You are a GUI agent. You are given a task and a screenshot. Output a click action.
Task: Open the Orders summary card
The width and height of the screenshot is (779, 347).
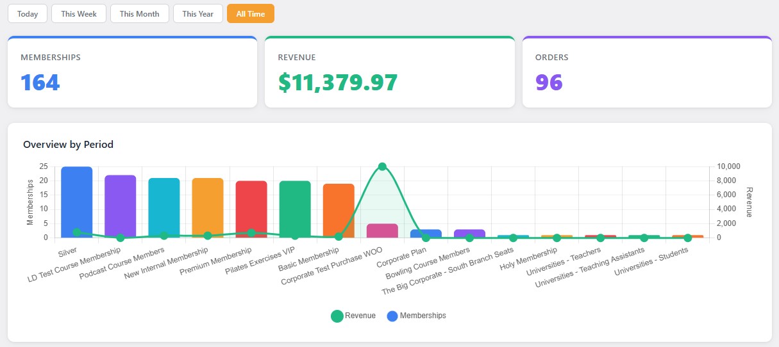click(646, 72)
